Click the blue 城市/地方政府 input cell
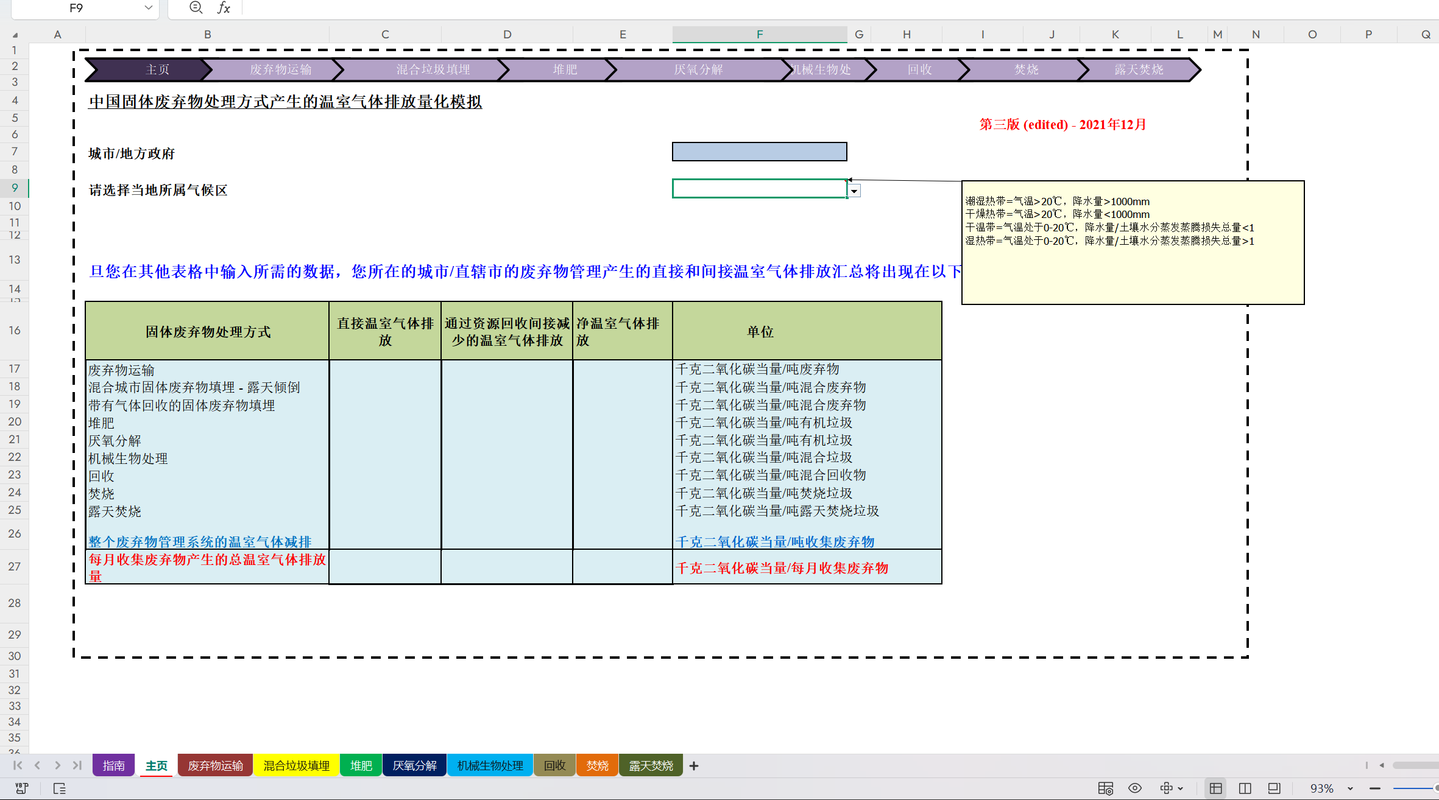This screenshot has height=800, width=1439. (x=759, y=152)
